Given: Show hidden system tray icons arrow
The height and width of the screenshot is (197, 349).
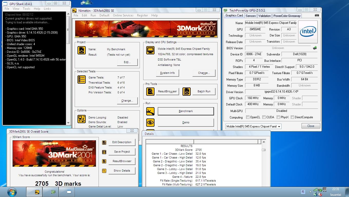Looking at the screenshot, I should 310,192.
